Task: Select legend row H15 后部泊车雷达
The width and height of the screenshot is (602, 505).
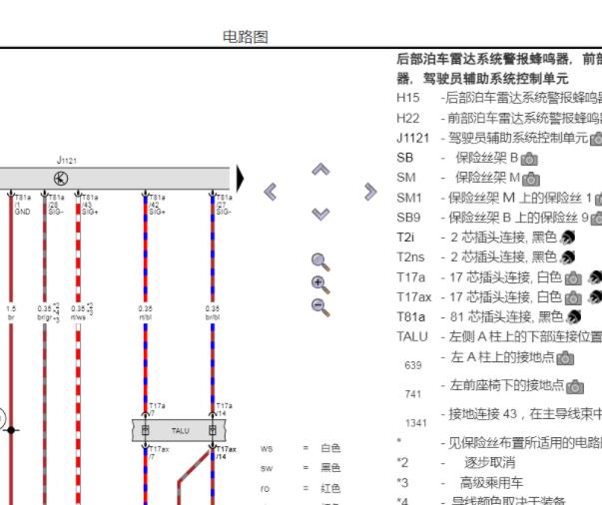Action: coord(499,98)
